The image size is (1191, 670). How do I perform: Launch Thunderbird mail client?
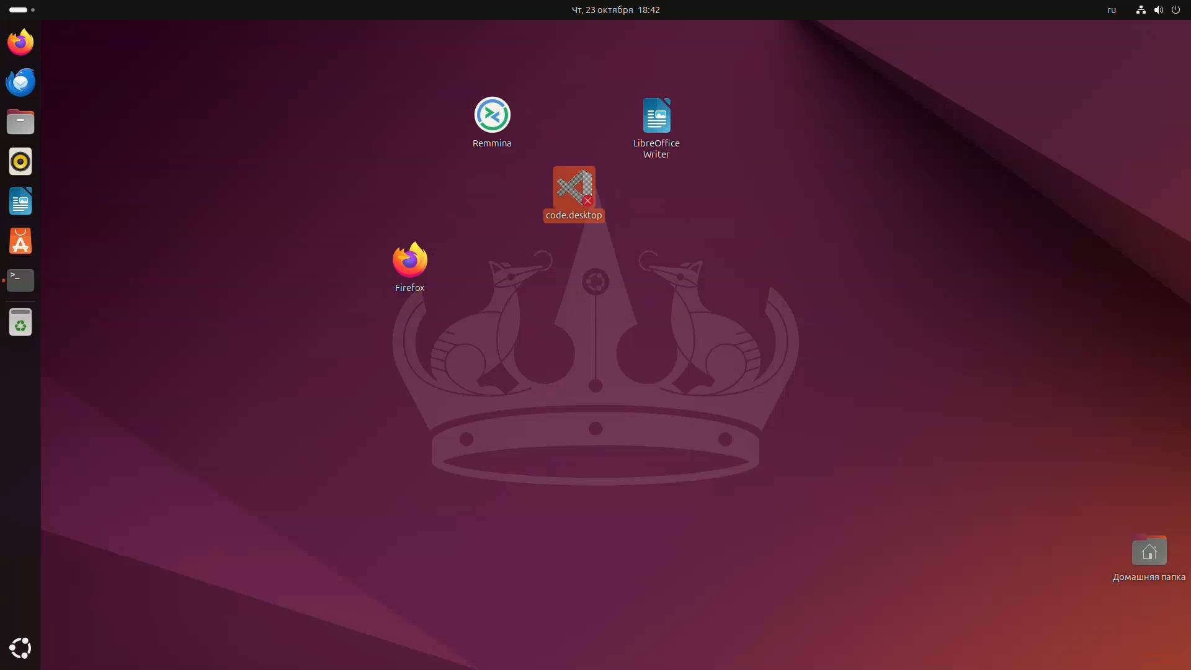coord(20,81)
